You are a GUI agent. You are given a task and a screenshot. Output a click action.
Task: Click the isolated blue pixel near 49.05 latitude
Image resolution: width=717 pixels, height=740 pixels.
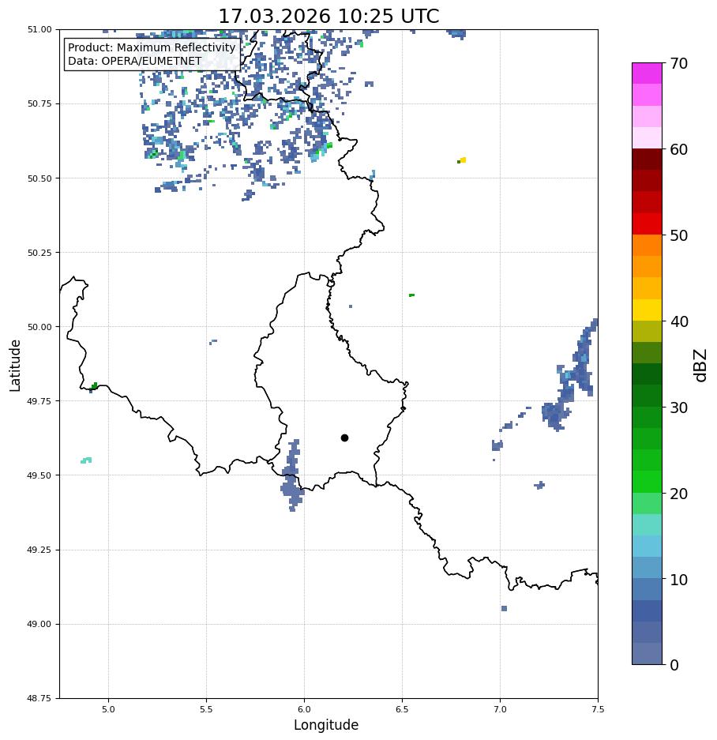click(x=504, y=608)
